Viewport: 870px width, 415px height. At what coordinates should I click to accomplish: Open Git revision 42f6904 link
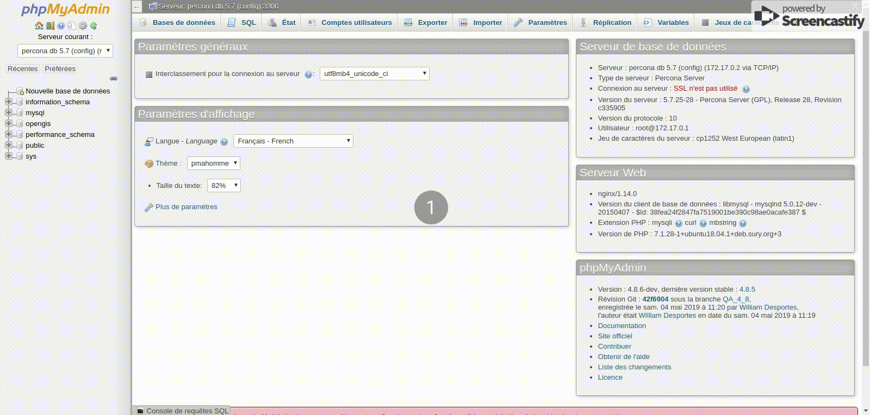pos(655,299)
